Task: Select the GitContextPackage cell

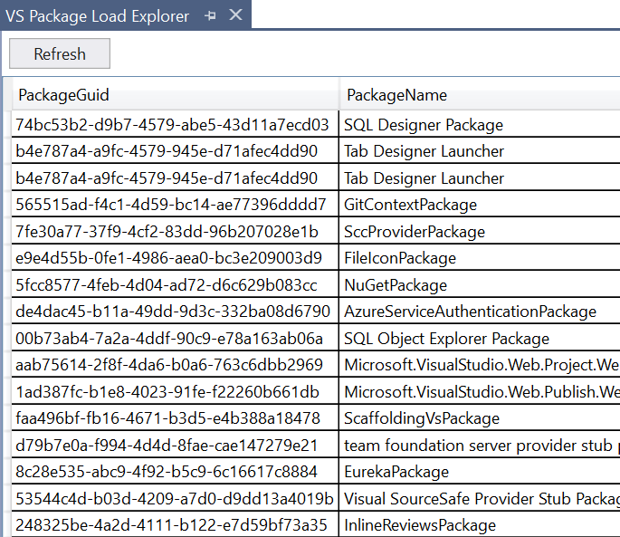Action: point(480,205)
